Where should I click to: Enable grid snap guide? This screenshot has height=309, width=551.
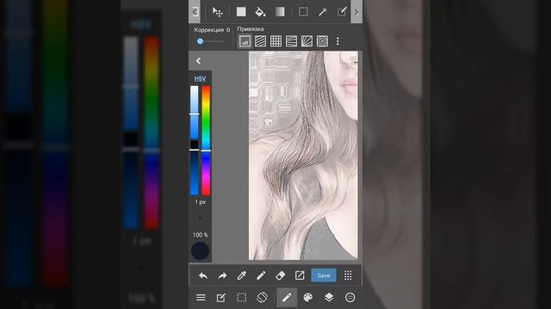pos(275,41)
